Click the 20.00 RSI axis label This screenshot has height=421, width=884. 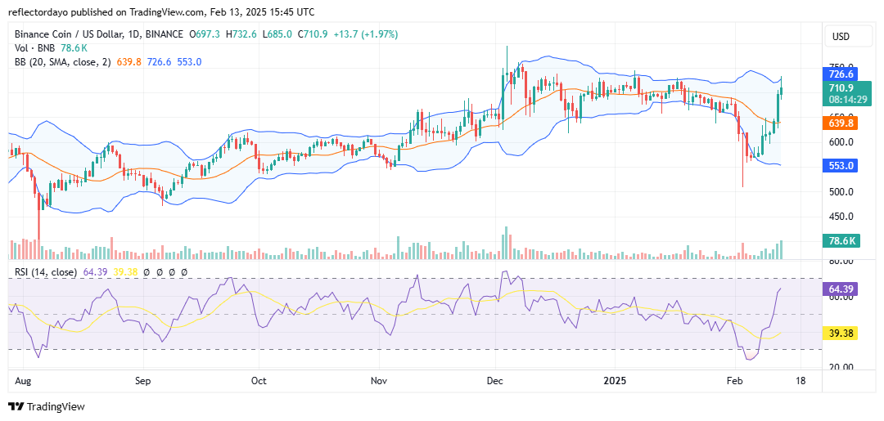click(841, 367)
